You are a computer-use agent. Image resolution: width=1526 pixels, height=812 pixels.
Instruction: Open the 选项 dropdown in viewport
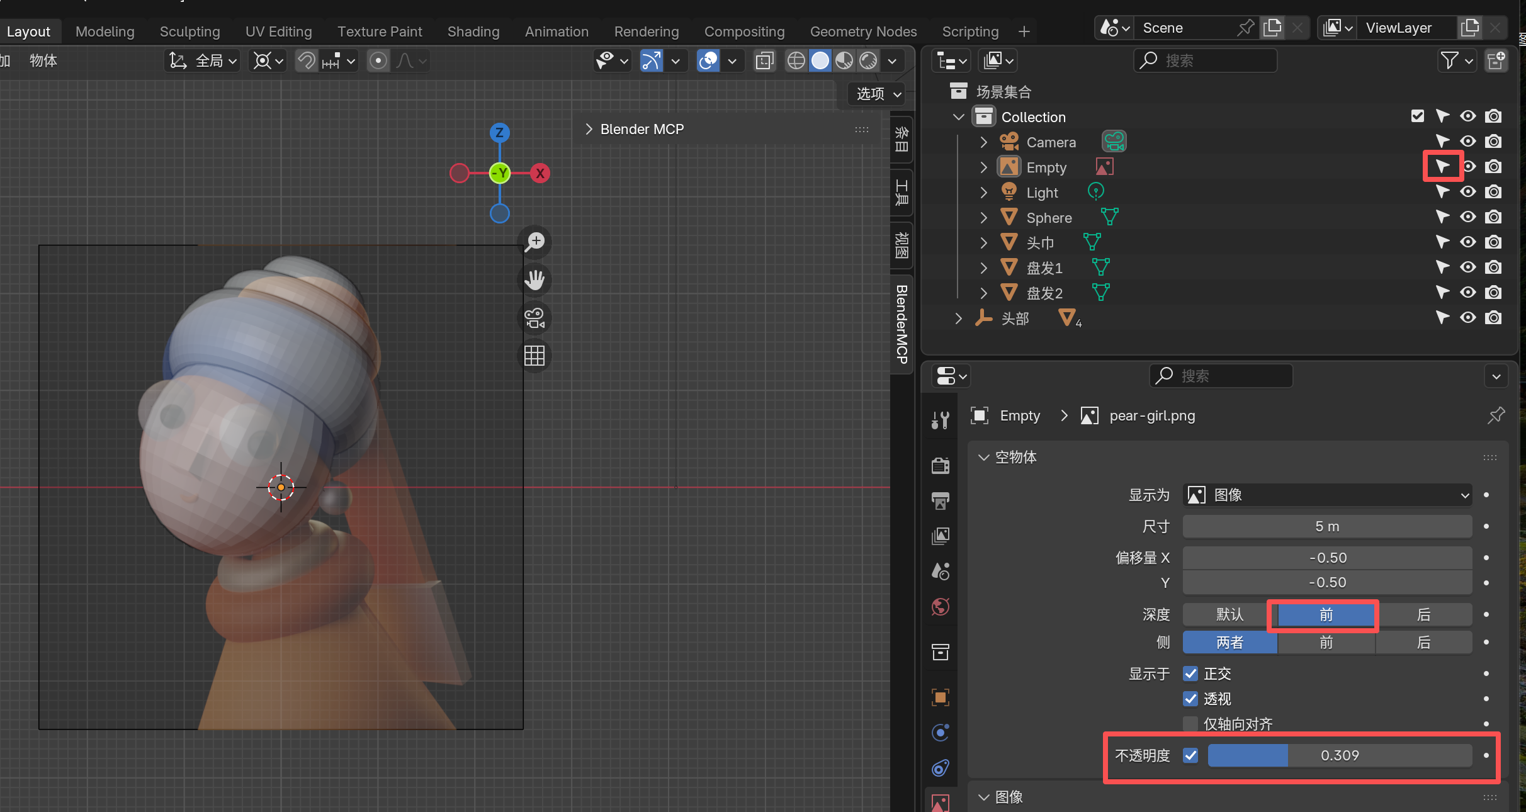(x=875, y=93)
